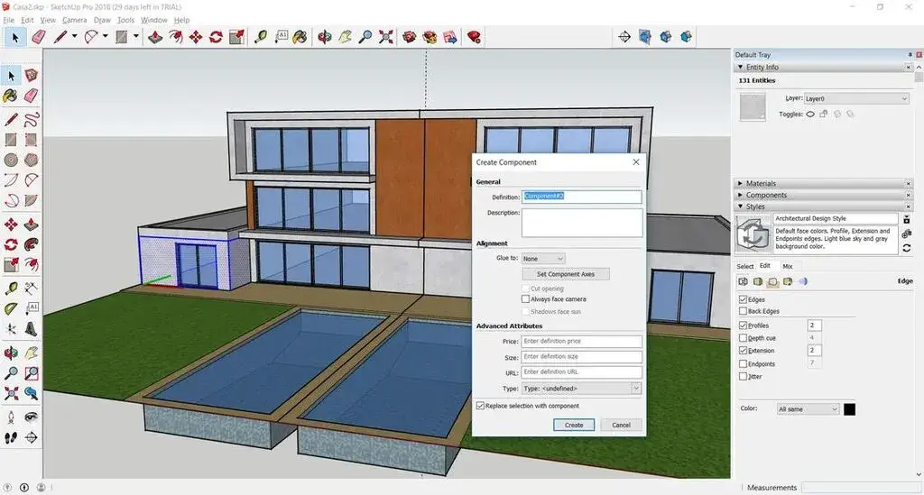Screen dimensions: 924x495
Task: Uncheck Replace selection with component
Action: 480,406
